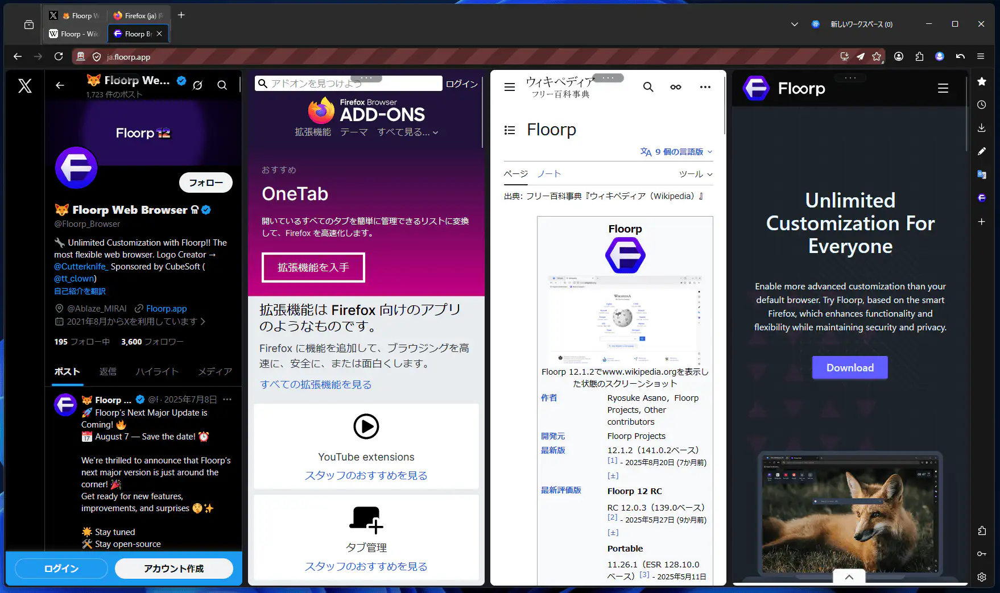The width and height of the screenshot is (1000, 593).
Task: Switch to the Floorp Wikipedia tab
Action: (x=74, y=34)
